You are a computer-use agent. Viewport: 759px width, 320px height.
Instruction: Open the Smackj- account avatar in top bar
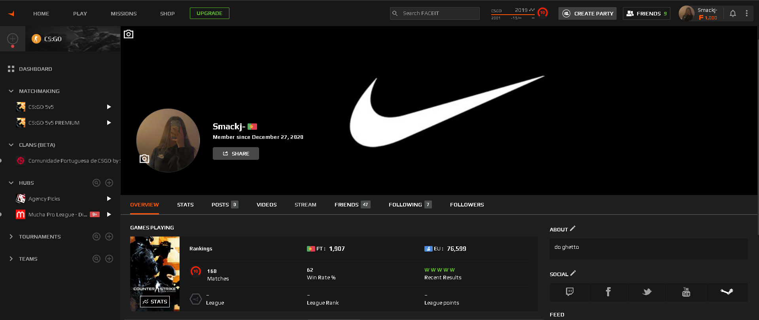687,13
